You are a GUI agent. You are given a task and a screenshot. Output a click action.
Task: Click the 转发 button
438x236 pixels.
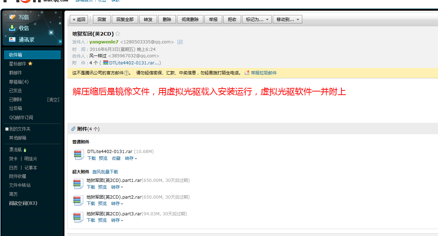[x=148, y=20]
